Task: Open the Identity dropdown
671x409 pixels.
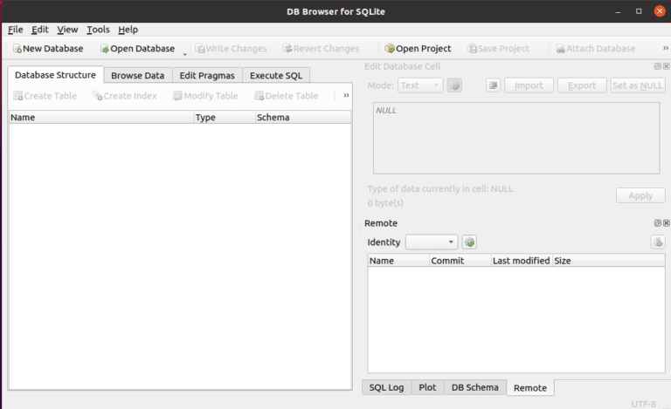Action: click(432, 242)
